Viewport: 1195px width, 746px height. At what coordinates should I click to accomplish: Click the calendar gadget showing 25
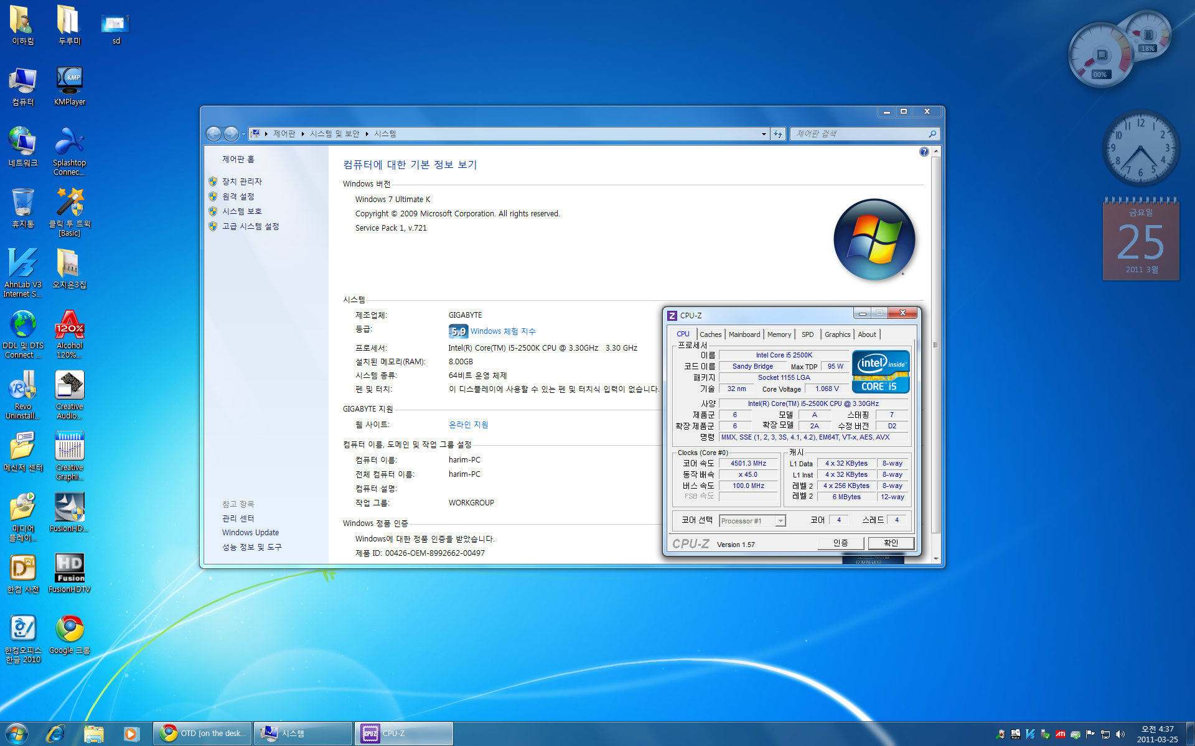(1141, 239)
